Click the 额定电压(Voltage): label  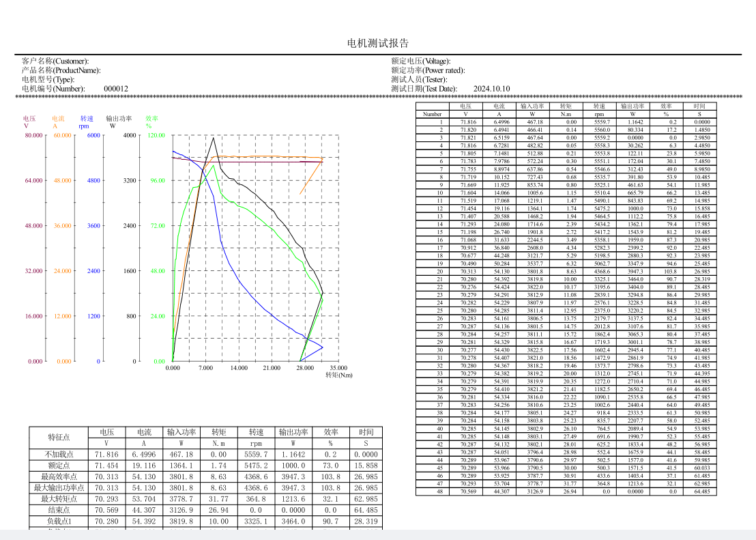(421, 61)
